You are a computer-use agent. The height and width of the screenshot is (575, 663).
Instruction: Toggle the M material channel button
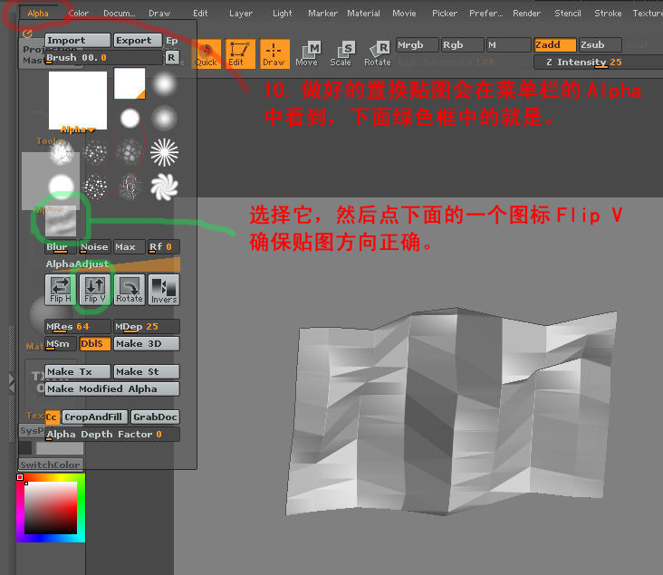coord(508,44)
